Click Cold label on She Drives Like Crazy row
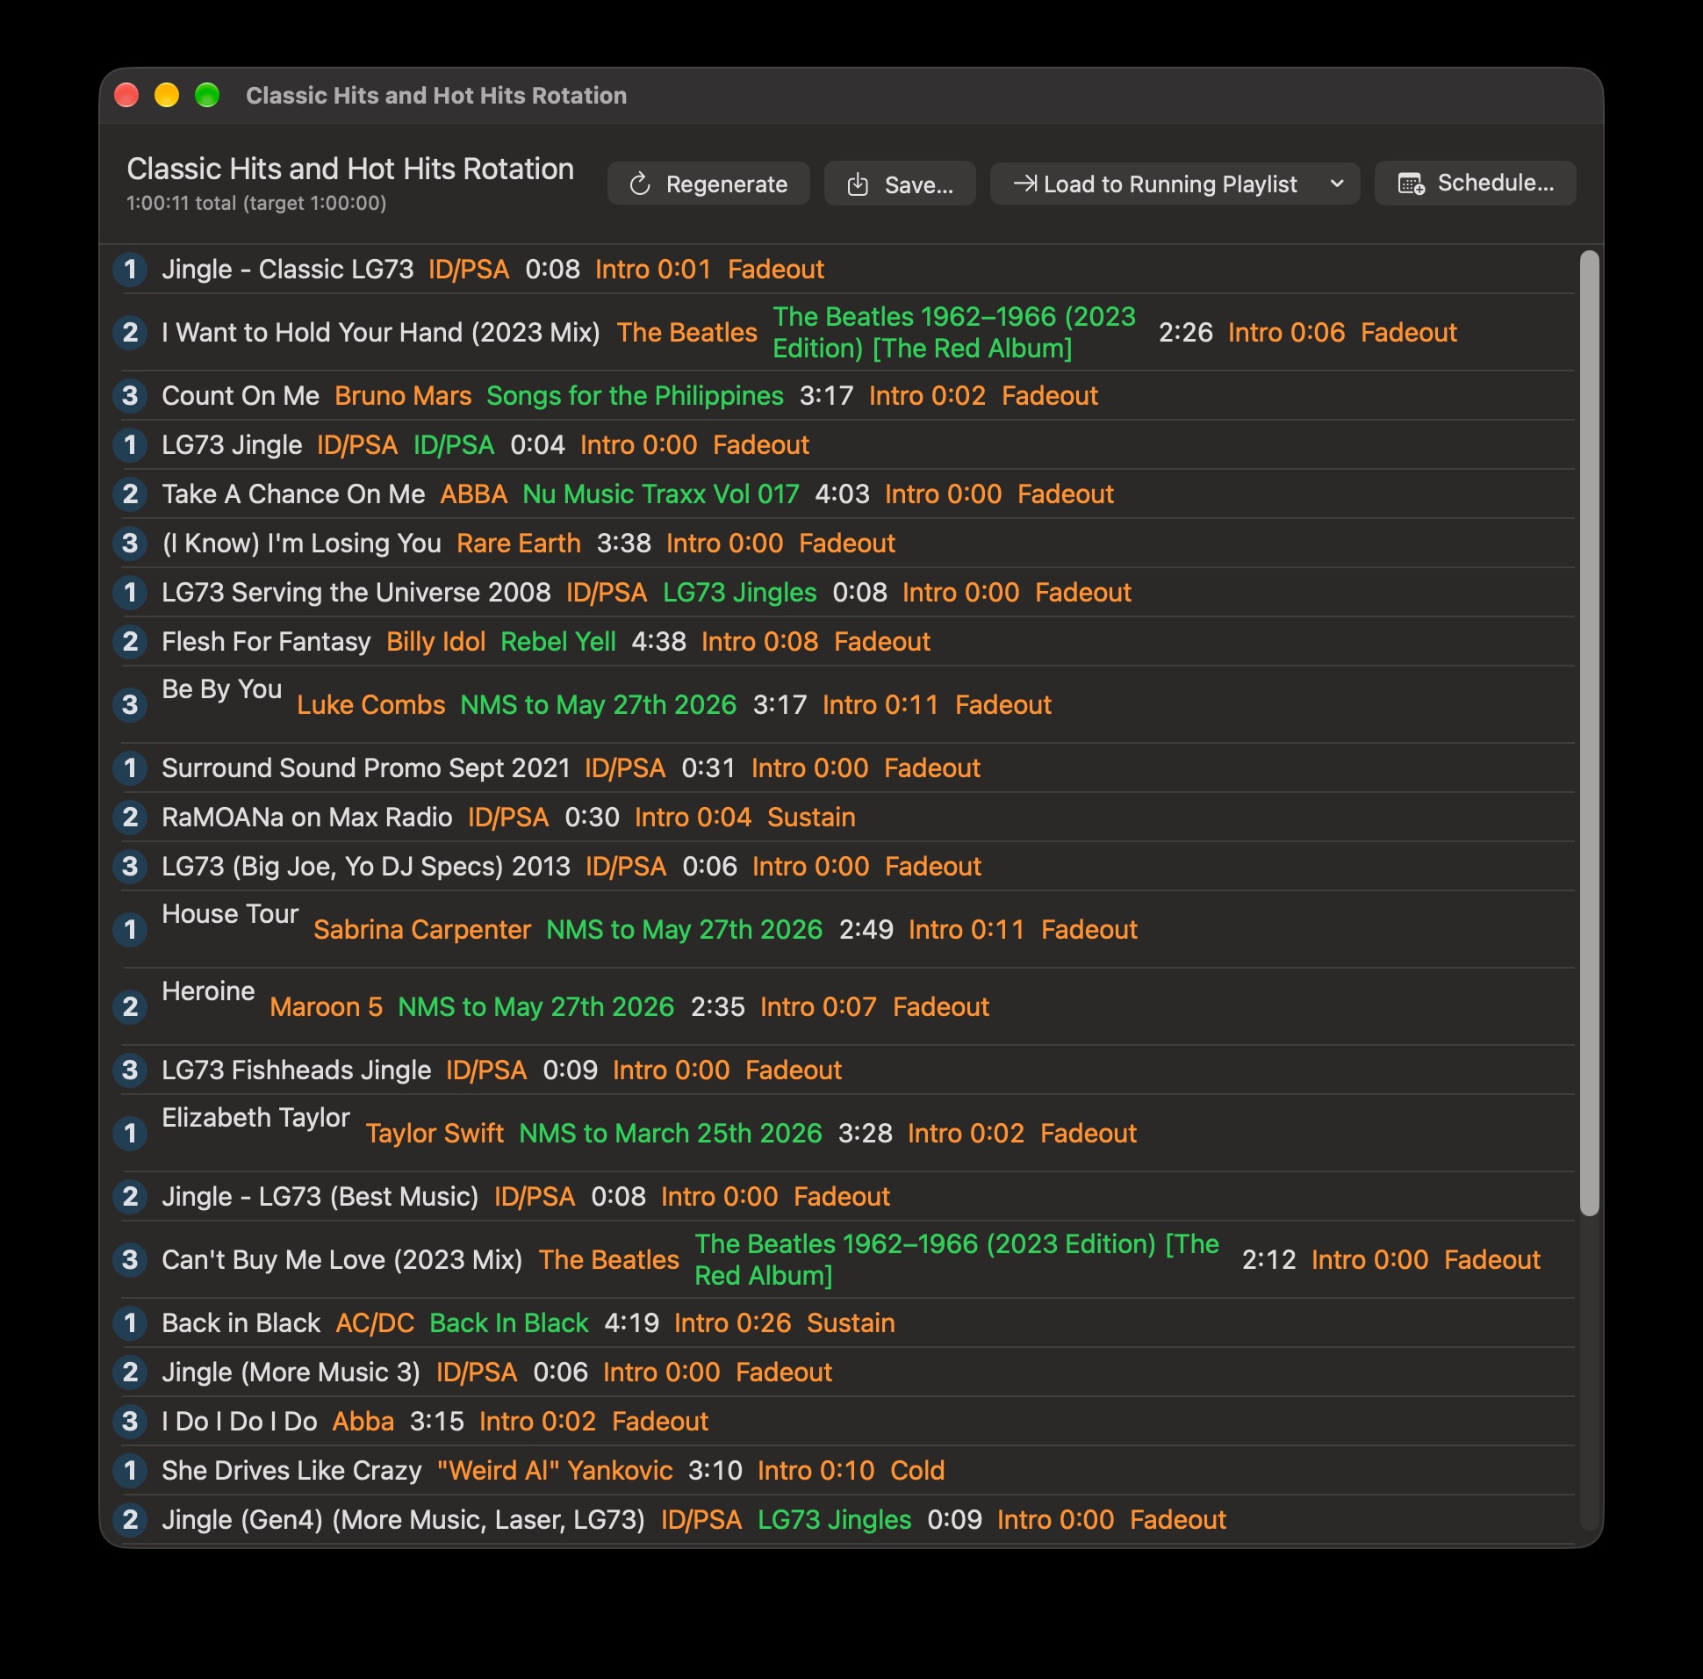 click(x=917, y=1471)
